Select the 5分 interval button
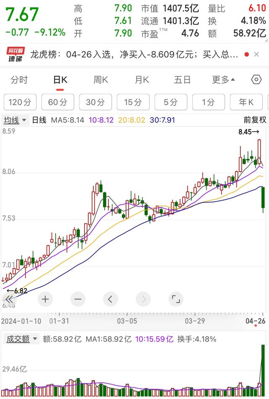The image size is (269, 399). 171,102
